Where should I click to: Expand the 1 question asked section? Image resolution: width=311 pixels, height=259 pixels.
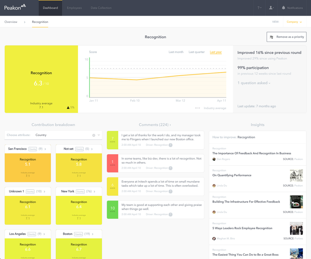[x=254, y=83]
